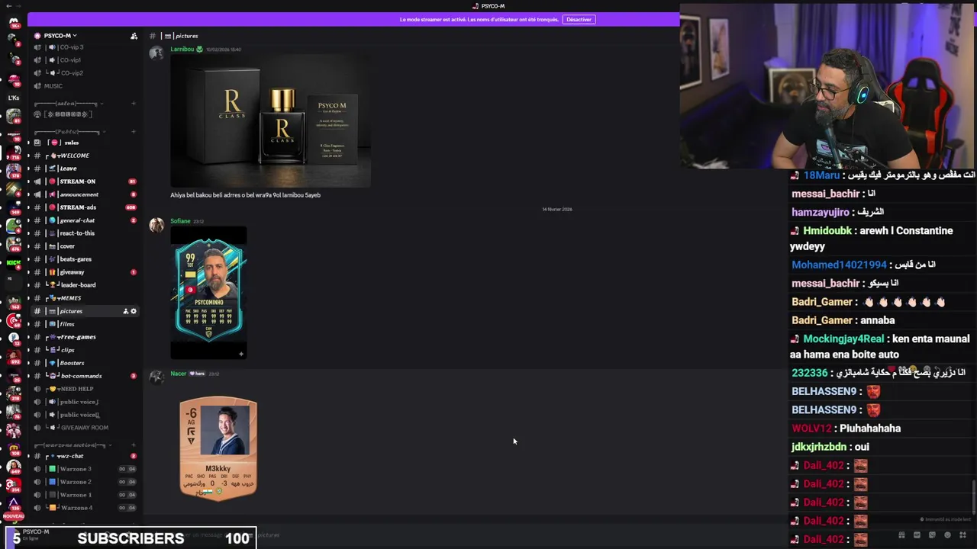This screenshot has width=977, height=549.
Task: Collapse the Public category
Action: pos(69,132)
